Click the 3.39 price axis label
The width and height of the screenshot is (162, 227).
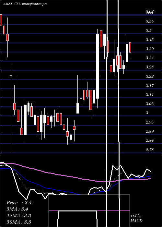(150, 49)
